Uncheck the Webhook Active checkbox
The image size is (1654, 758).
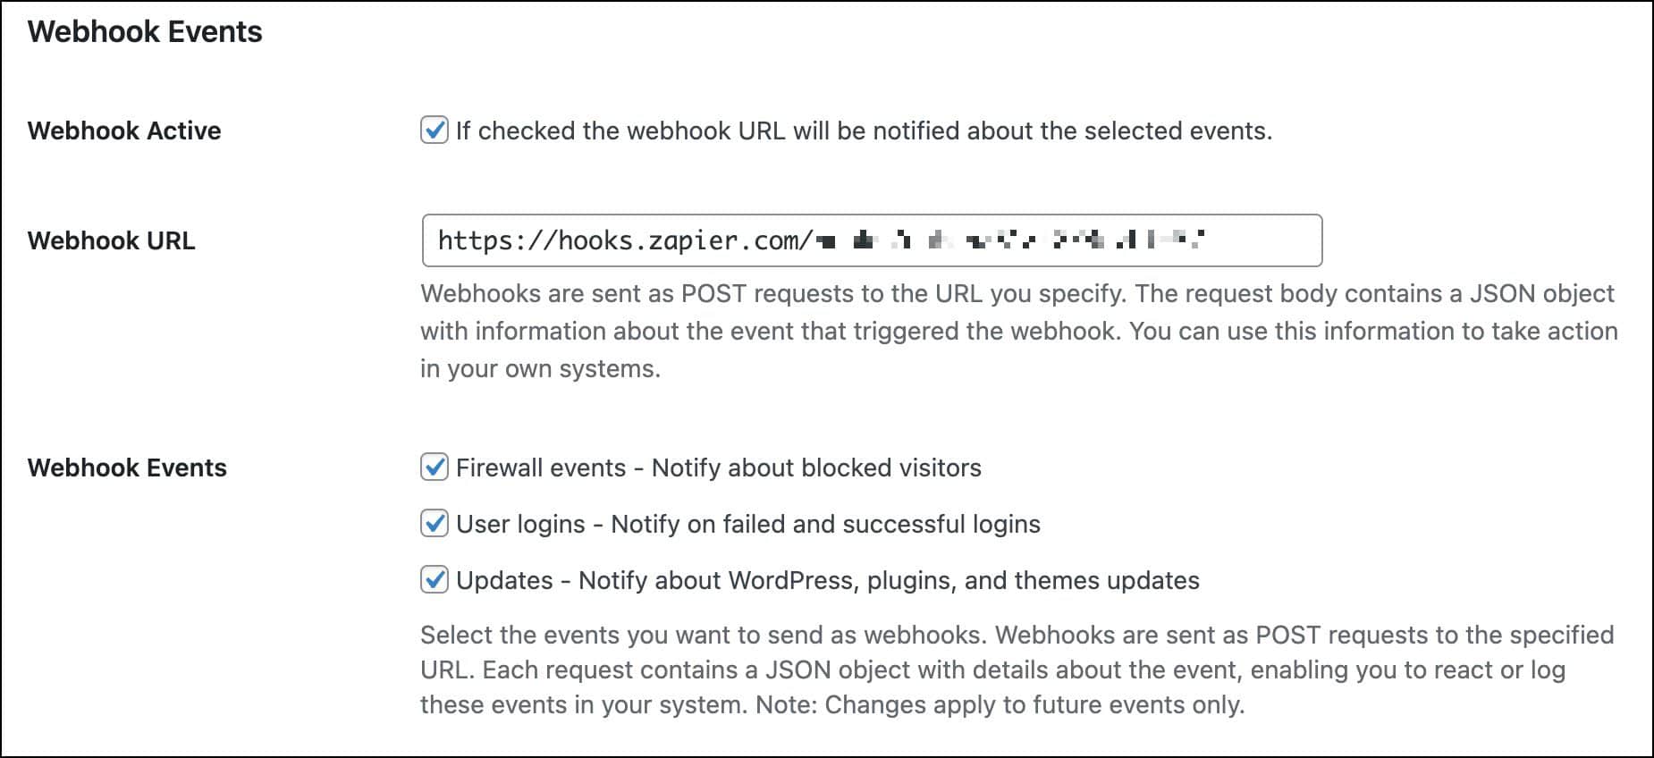coord(435,131)
